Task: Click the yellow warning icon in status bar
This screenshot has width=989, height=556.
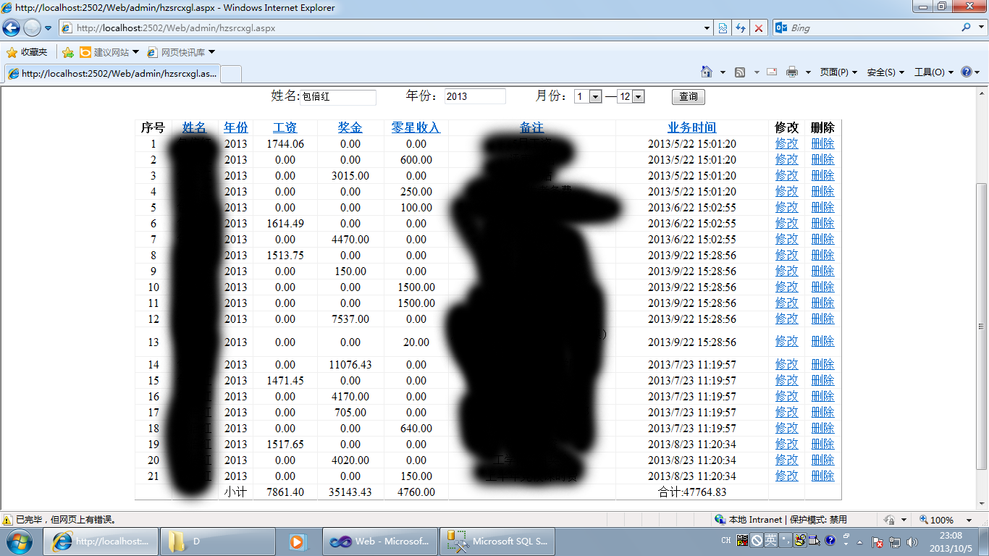Action: pyautogui.click(x=7, y=520)
